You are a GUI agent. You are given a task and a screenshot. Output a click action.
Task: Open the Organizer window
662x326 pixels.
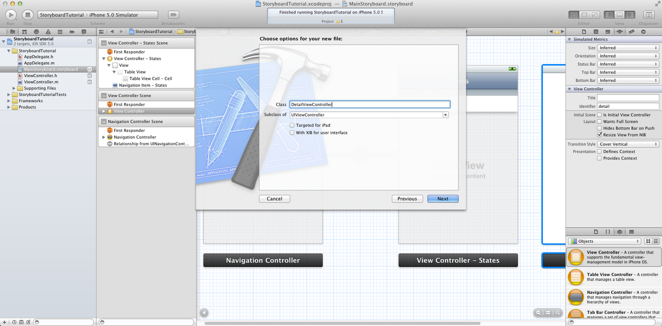tap(649, 15)
